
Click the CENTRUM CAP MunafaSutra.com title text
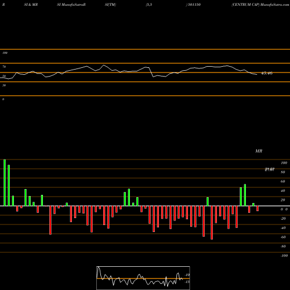click(260, 5)
